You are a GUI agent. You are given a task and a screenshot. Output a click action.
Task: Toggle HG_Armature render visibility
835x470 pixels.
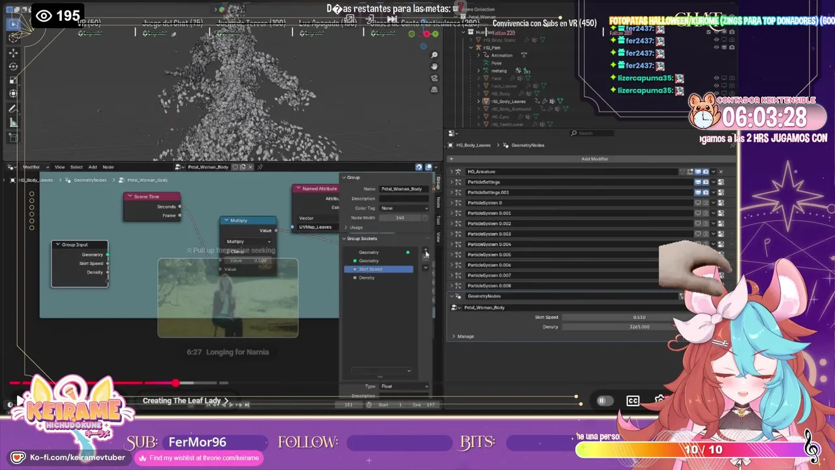(x=705, y=172)
